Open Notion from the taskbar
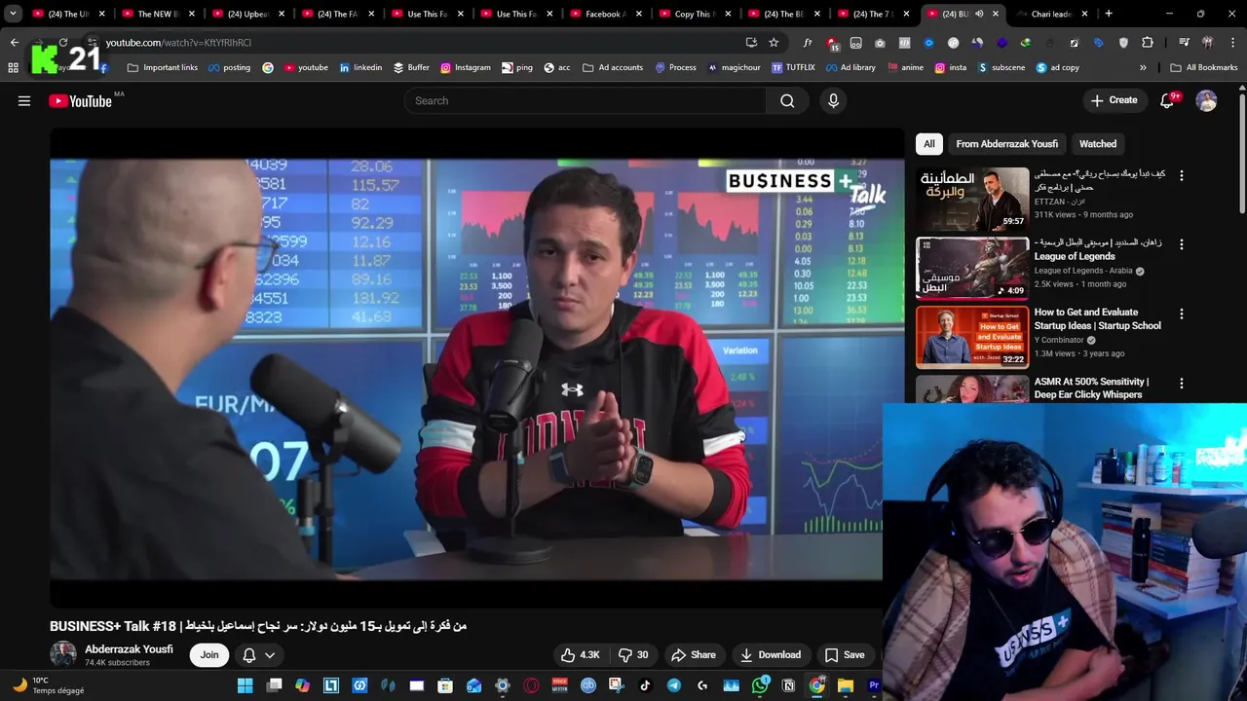 pyautogui.click(x=788, y=685)
